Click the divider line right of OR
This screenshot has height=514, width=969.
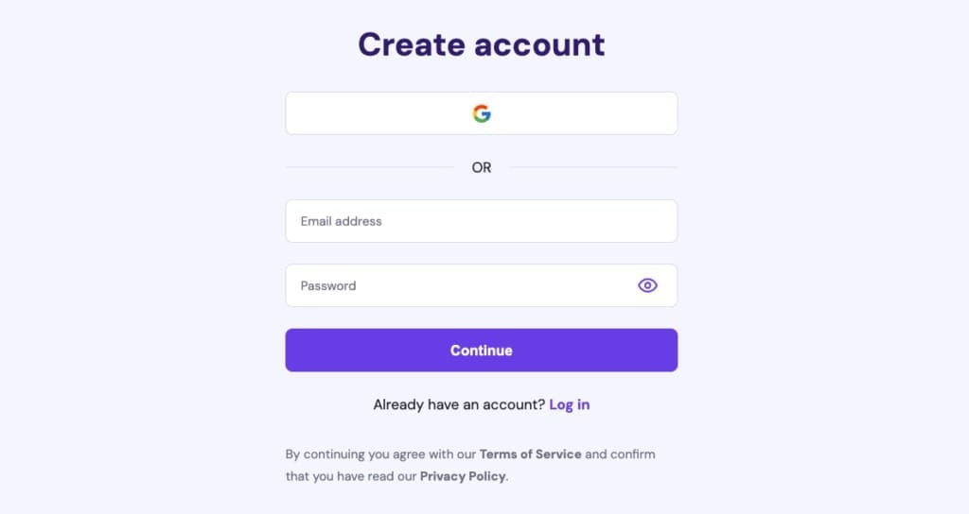pos(593,167)
